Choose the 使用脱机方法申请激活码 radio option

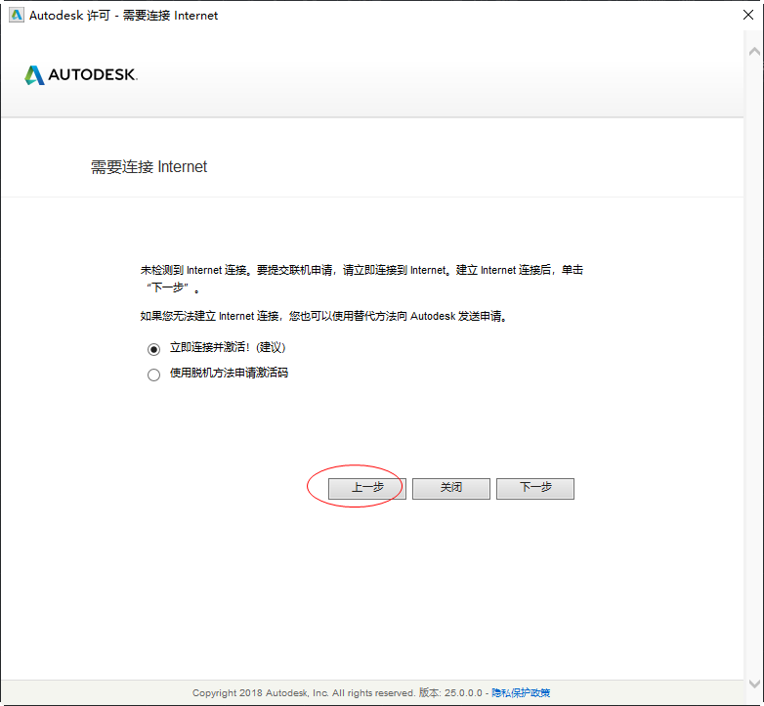[153, 375]
